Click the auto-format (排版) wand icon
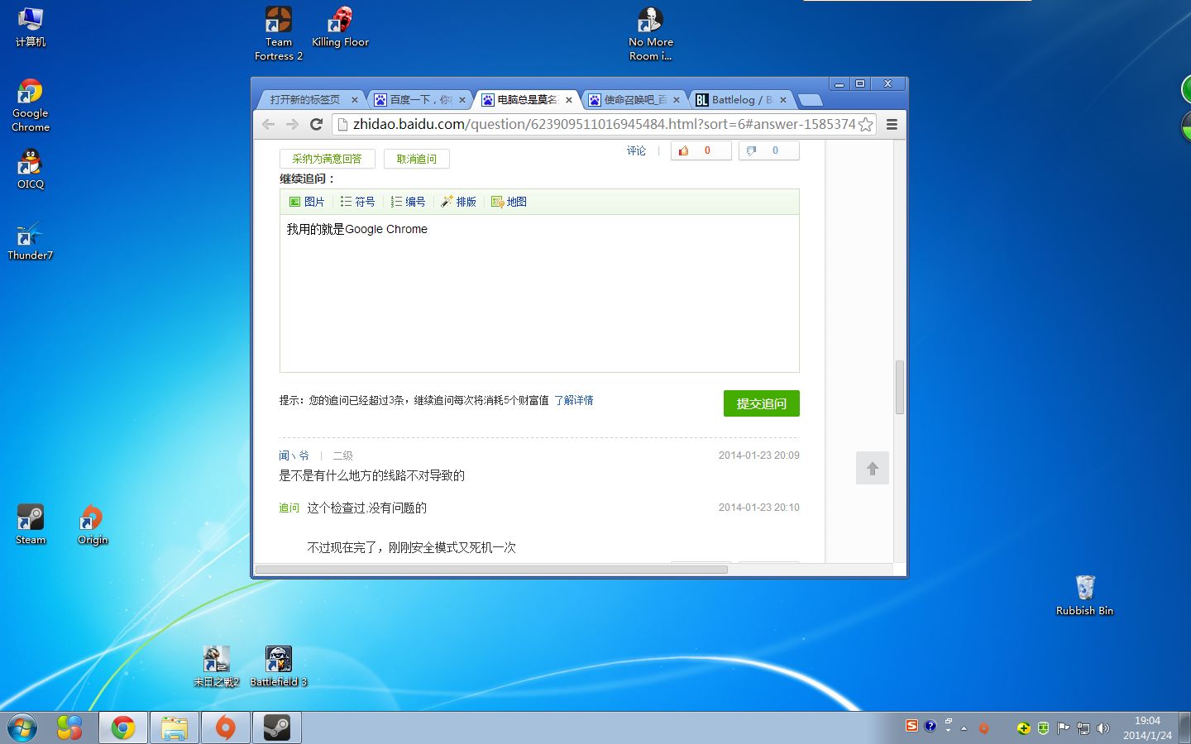Screen dimensions: 1191x744 coord(447,202)
